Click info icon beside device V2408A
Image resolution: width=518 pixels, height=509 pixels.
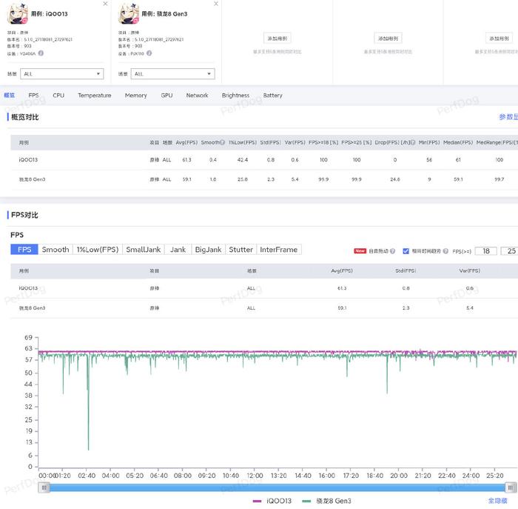41,53
